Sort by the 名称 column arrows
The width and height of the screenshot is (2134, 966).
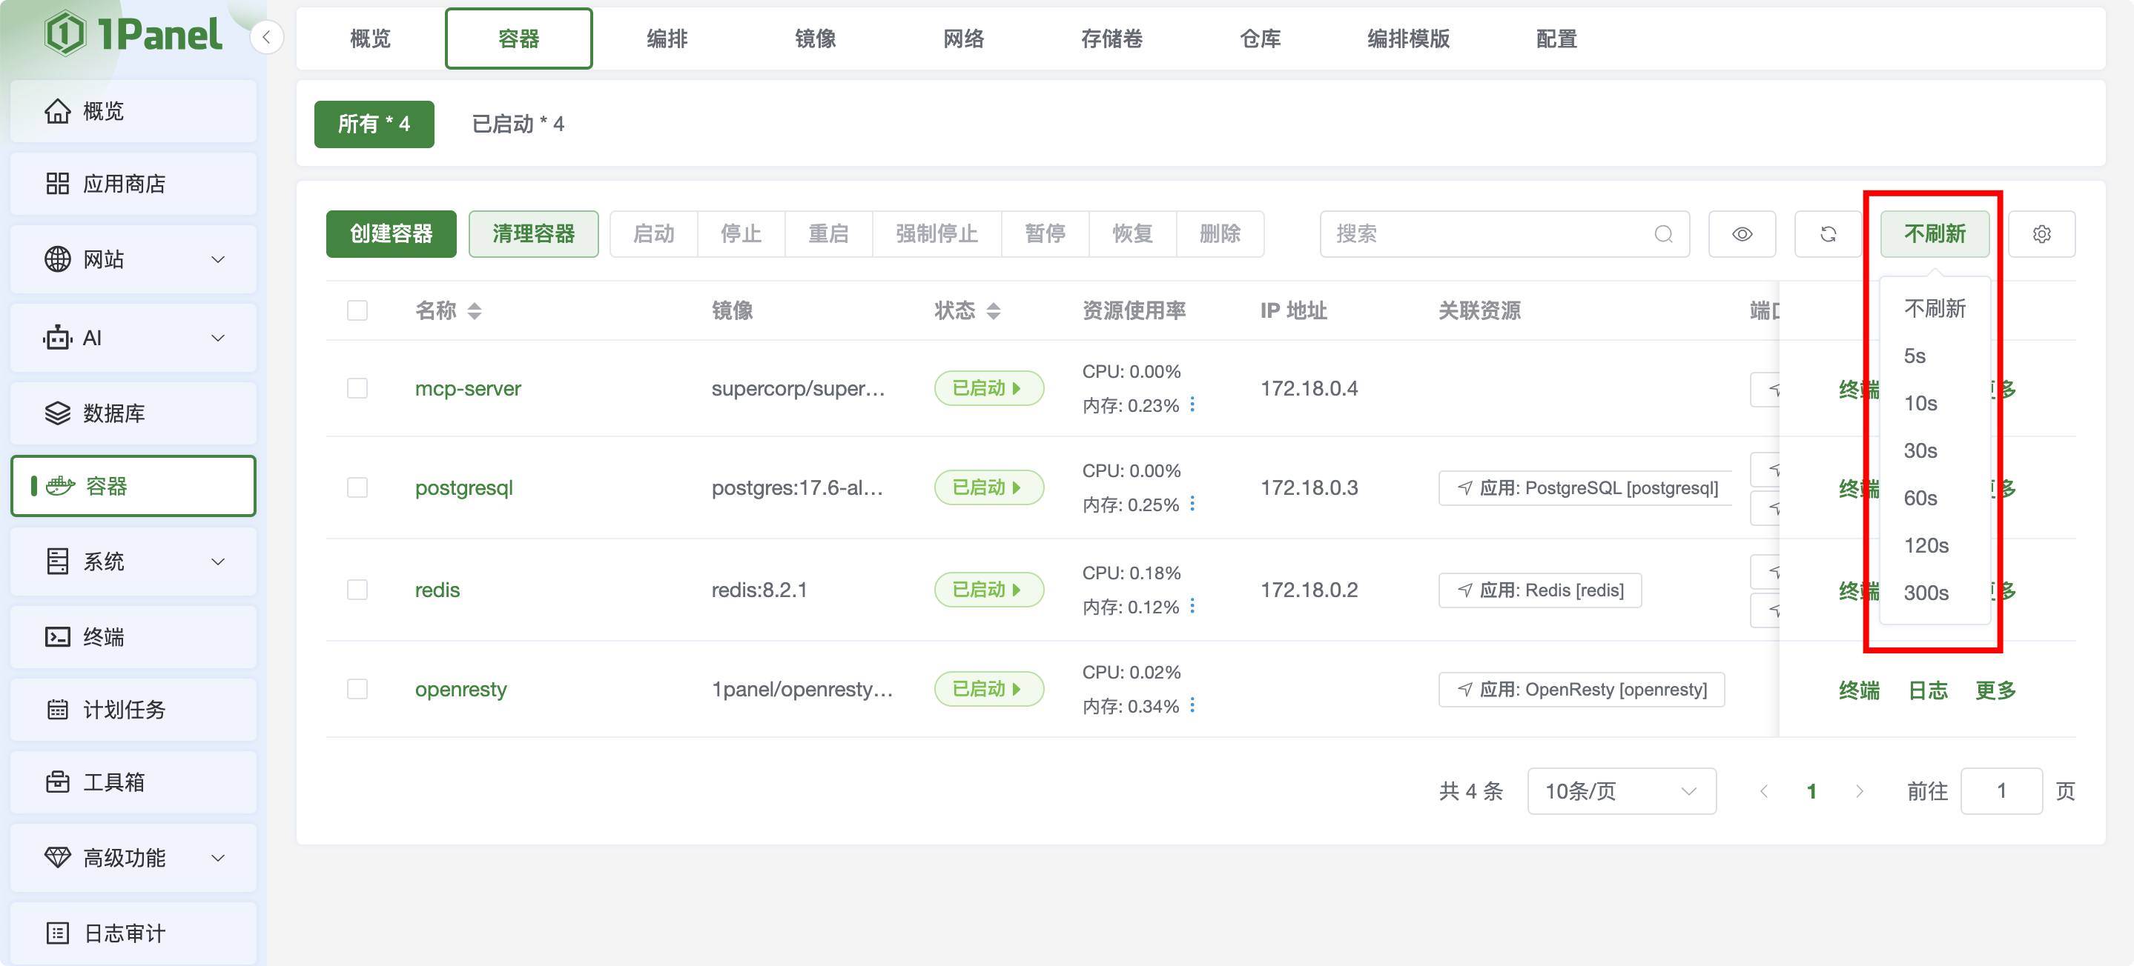[x=475, y=311]
